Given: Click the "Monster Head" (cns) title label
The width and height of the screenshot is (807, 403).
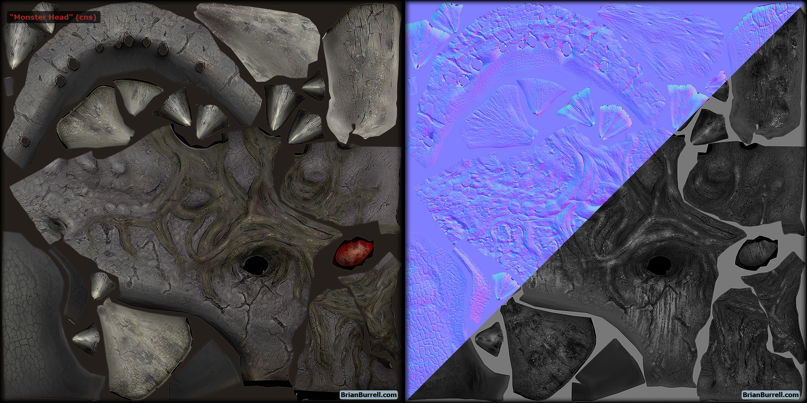Looking at the screenshot, I should [53, 17].
